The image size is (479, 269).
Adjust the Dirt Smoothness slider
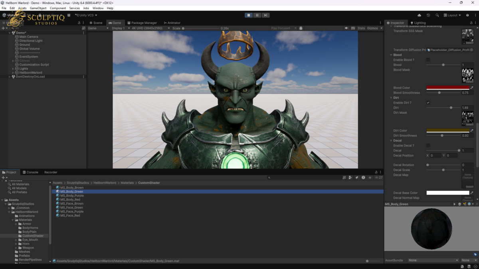point(443,135)
